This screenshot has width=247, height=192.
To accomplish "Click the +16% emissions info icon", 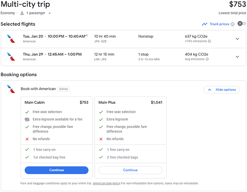I will click(209, 41).
